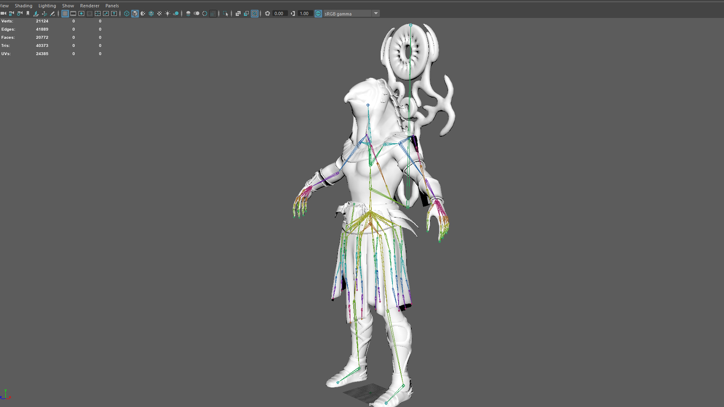Screen dimensions: 724x407
Task: Open the Renderer menu
Action: tap(90, 6)
